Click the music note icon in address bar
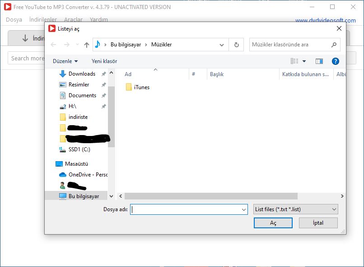The width and height of the screenshot is (364, 267). pos(98,44)
